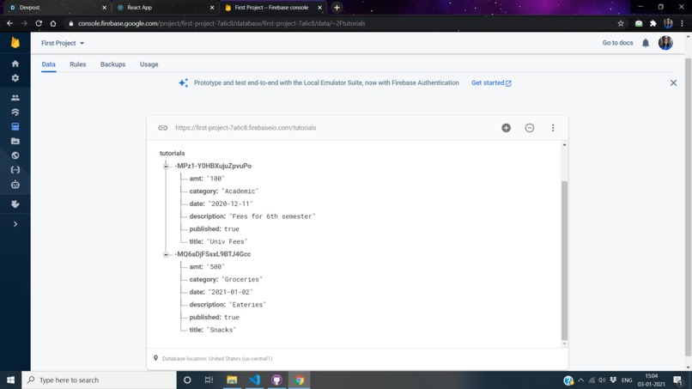
Task: Click amt value "500"
Action: (215, 267)
